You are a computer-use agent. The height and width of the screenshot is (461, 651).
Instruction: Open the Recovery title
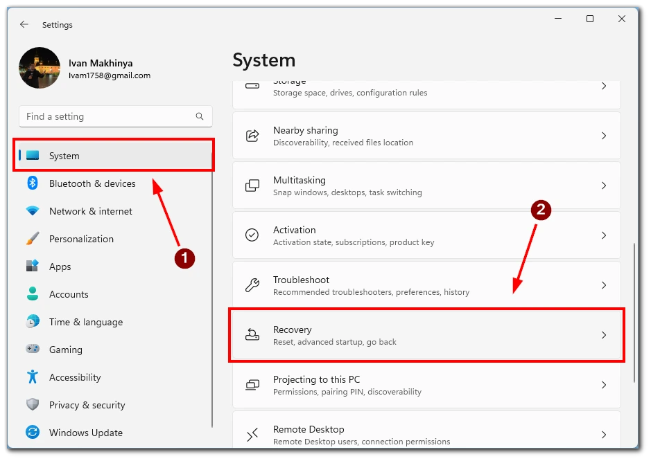click(x=293, y=329)
